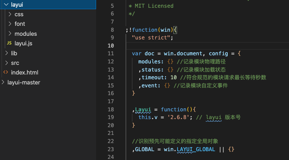Click 'win.document' on line 11
Screen dimensions: 289x160
pyautogui.click(x=183, y=53)
